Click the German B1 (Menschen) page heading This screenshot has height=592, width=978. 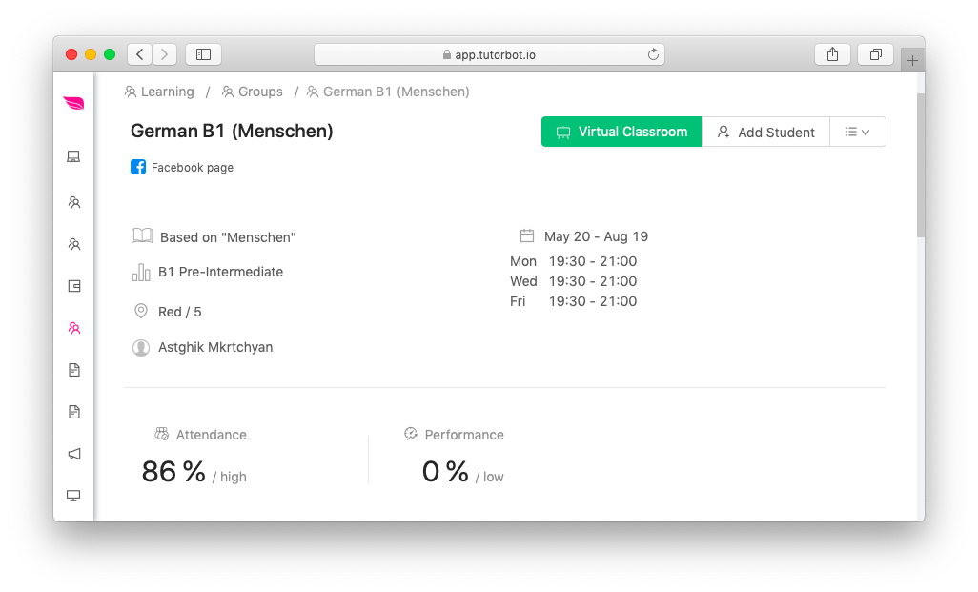coord(232,131)
